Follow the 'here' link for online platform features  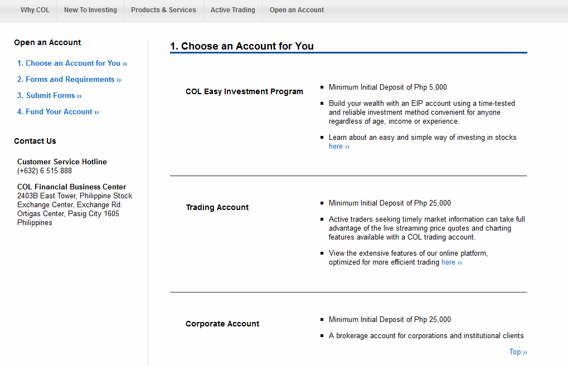452,262
